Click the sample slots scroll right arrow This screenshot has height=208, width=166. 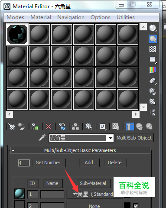(x=136, y=114)
